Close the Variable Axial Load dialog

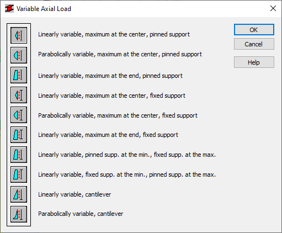(x=273, y=8)
